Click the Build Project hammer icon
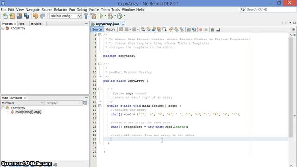The image size is (297, 167). click(86, 16)
